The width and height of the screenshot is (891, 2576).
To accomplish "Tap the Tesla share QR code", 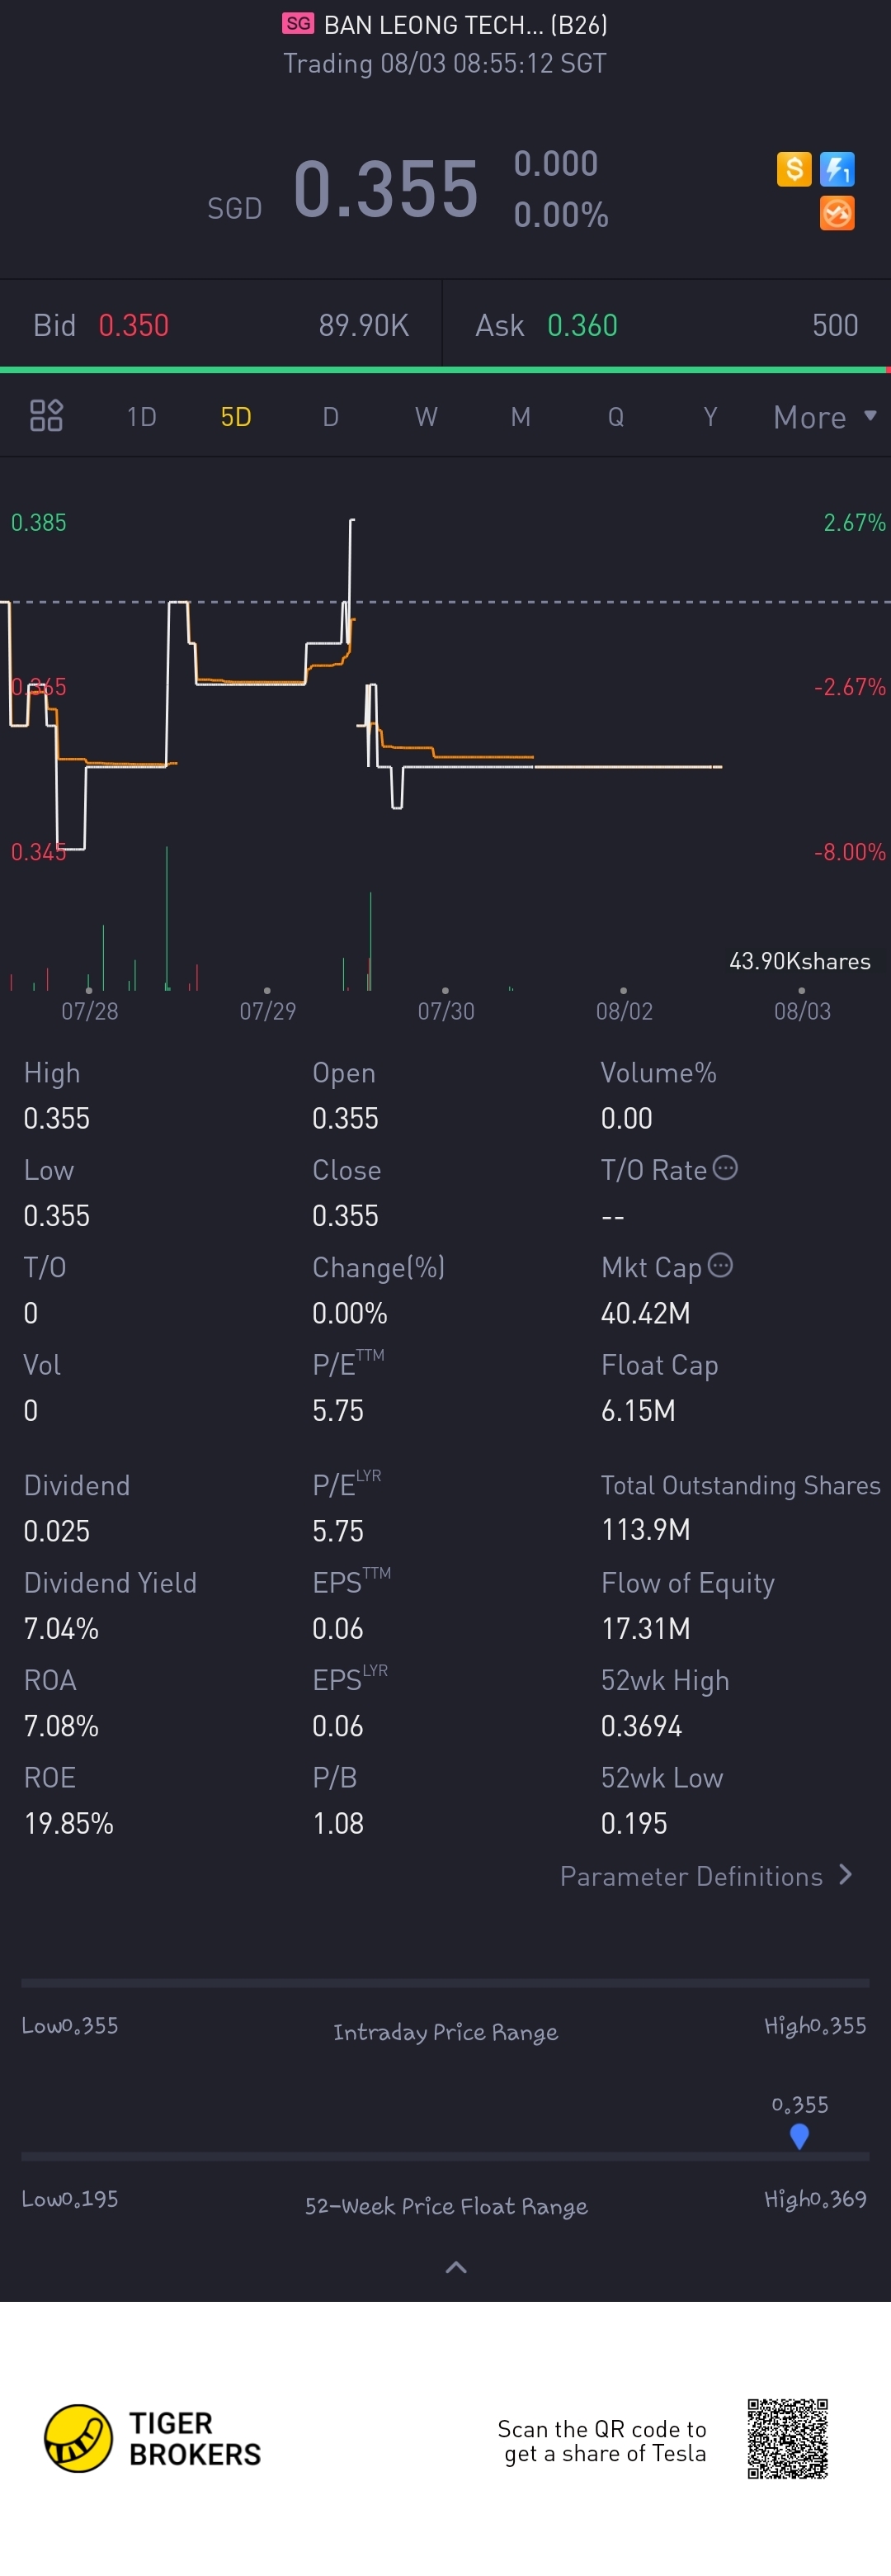I will tap(788, 2439).
